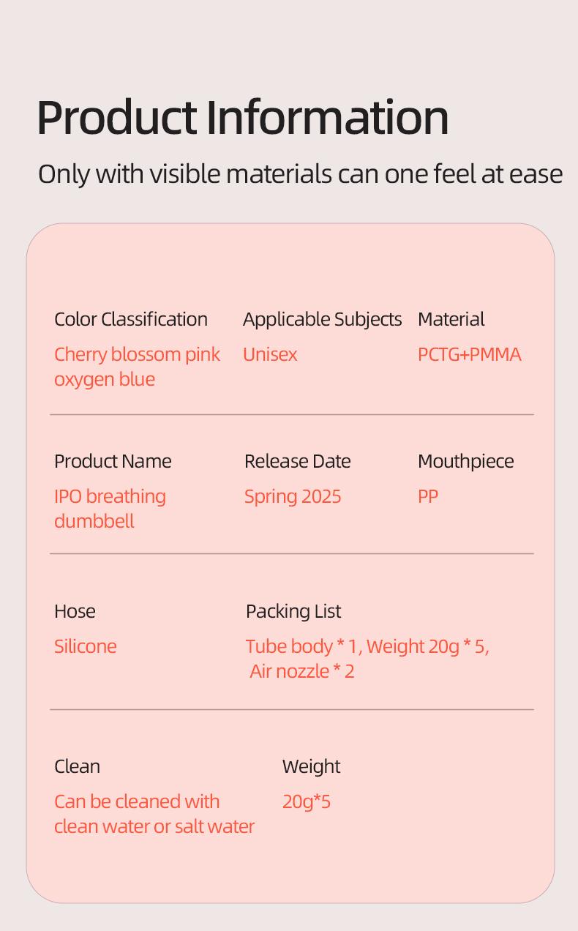Select the Silicone hose value
578x931 pixels.
[86, 646]
